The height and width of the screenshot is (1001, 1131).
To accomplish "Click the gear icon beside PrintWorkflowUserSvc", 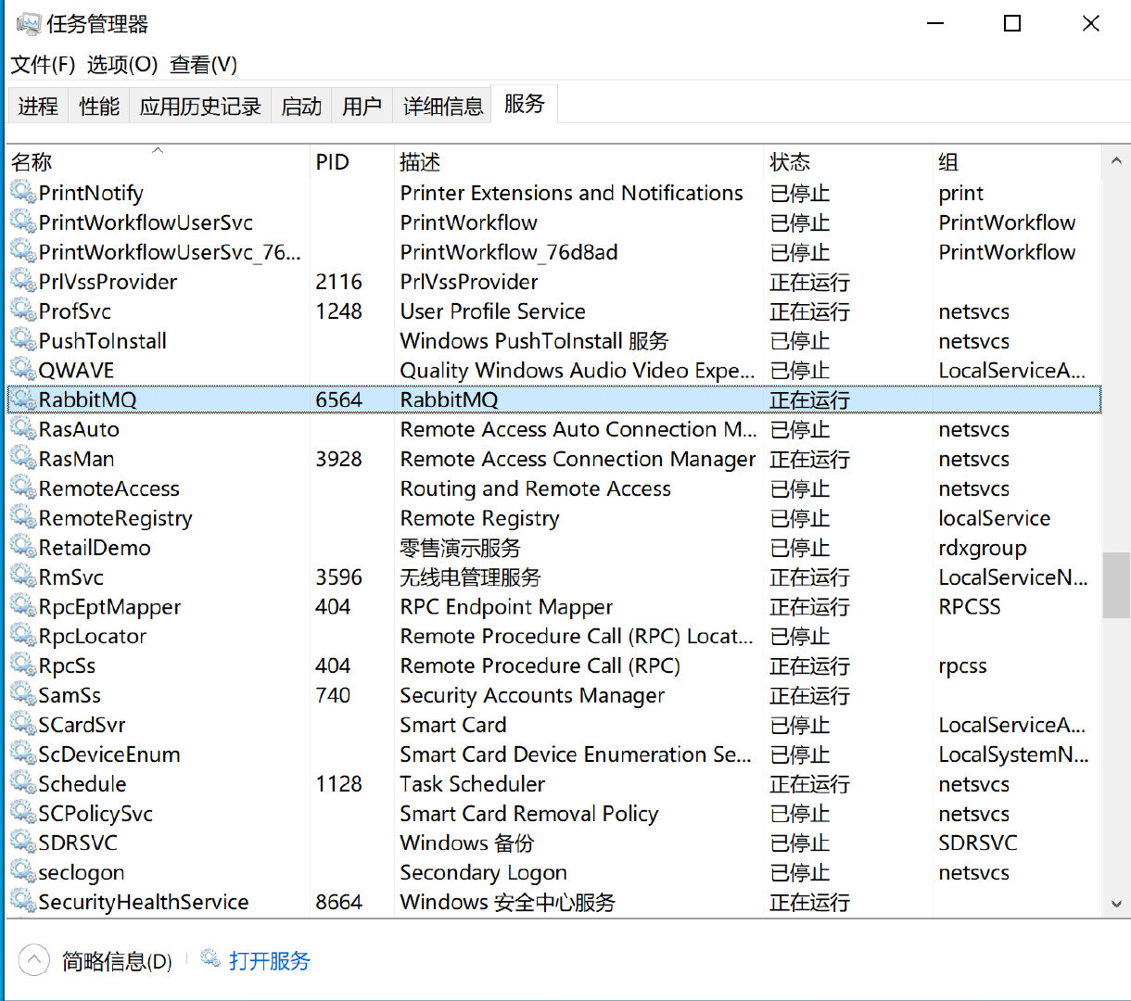I will (x=23, y=222).
